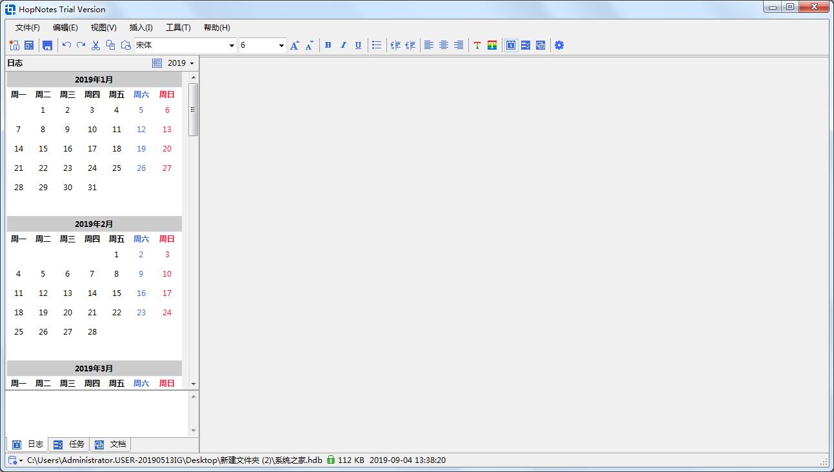
Task: Center-align the text
Action: tap(444, 45)
